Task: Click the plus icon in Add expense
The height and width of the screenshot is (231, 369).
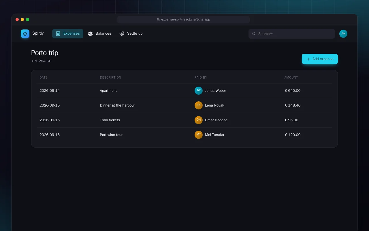Action: coord(308,59)
